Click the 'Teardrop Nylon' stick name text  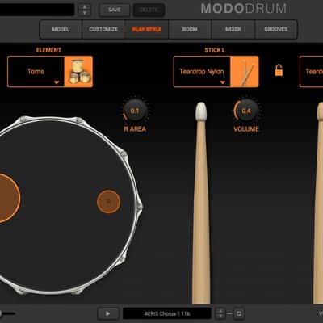tap(202, 72)
